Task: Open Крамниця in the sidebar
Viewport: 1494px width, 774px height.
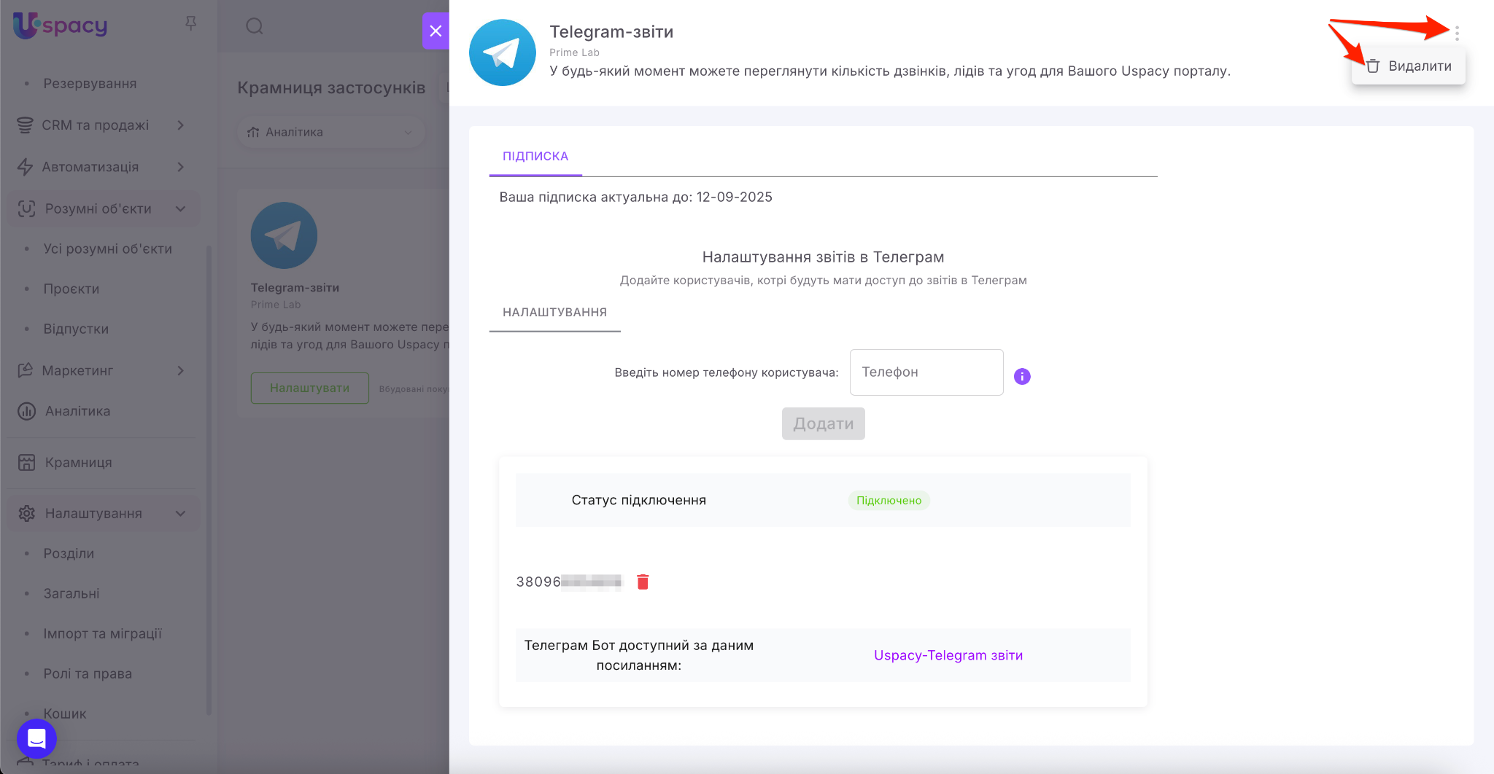Action: (78, 463)
